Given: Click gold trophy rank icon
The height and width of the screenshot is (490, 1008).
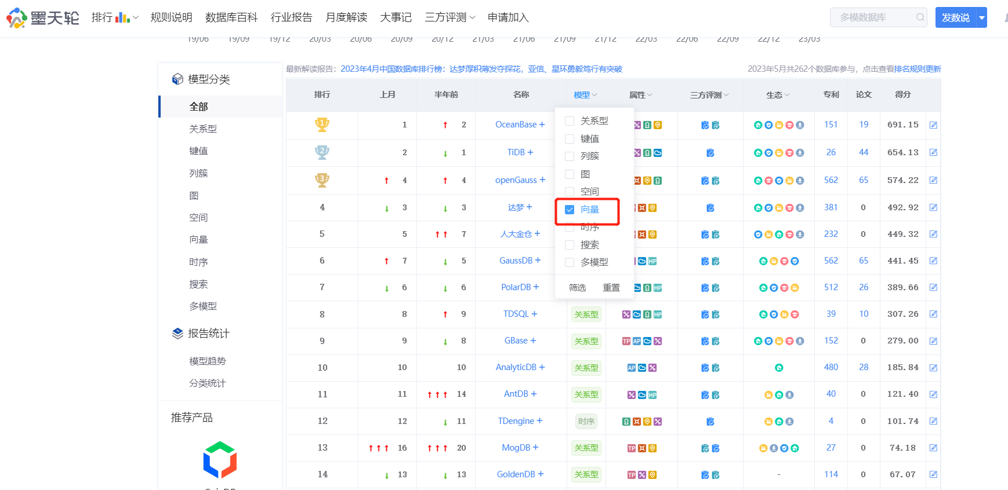Looking at the screenshot, I should click(x=322, y=125).
